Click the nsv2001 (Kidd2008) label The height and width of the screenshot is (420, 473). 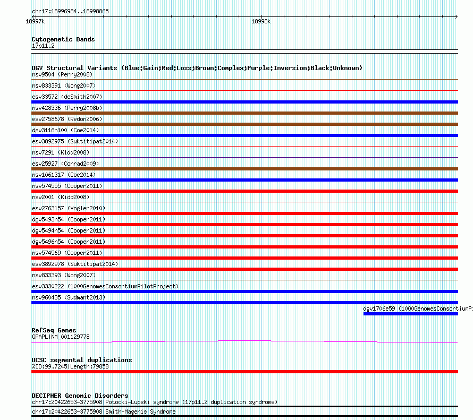61,197
